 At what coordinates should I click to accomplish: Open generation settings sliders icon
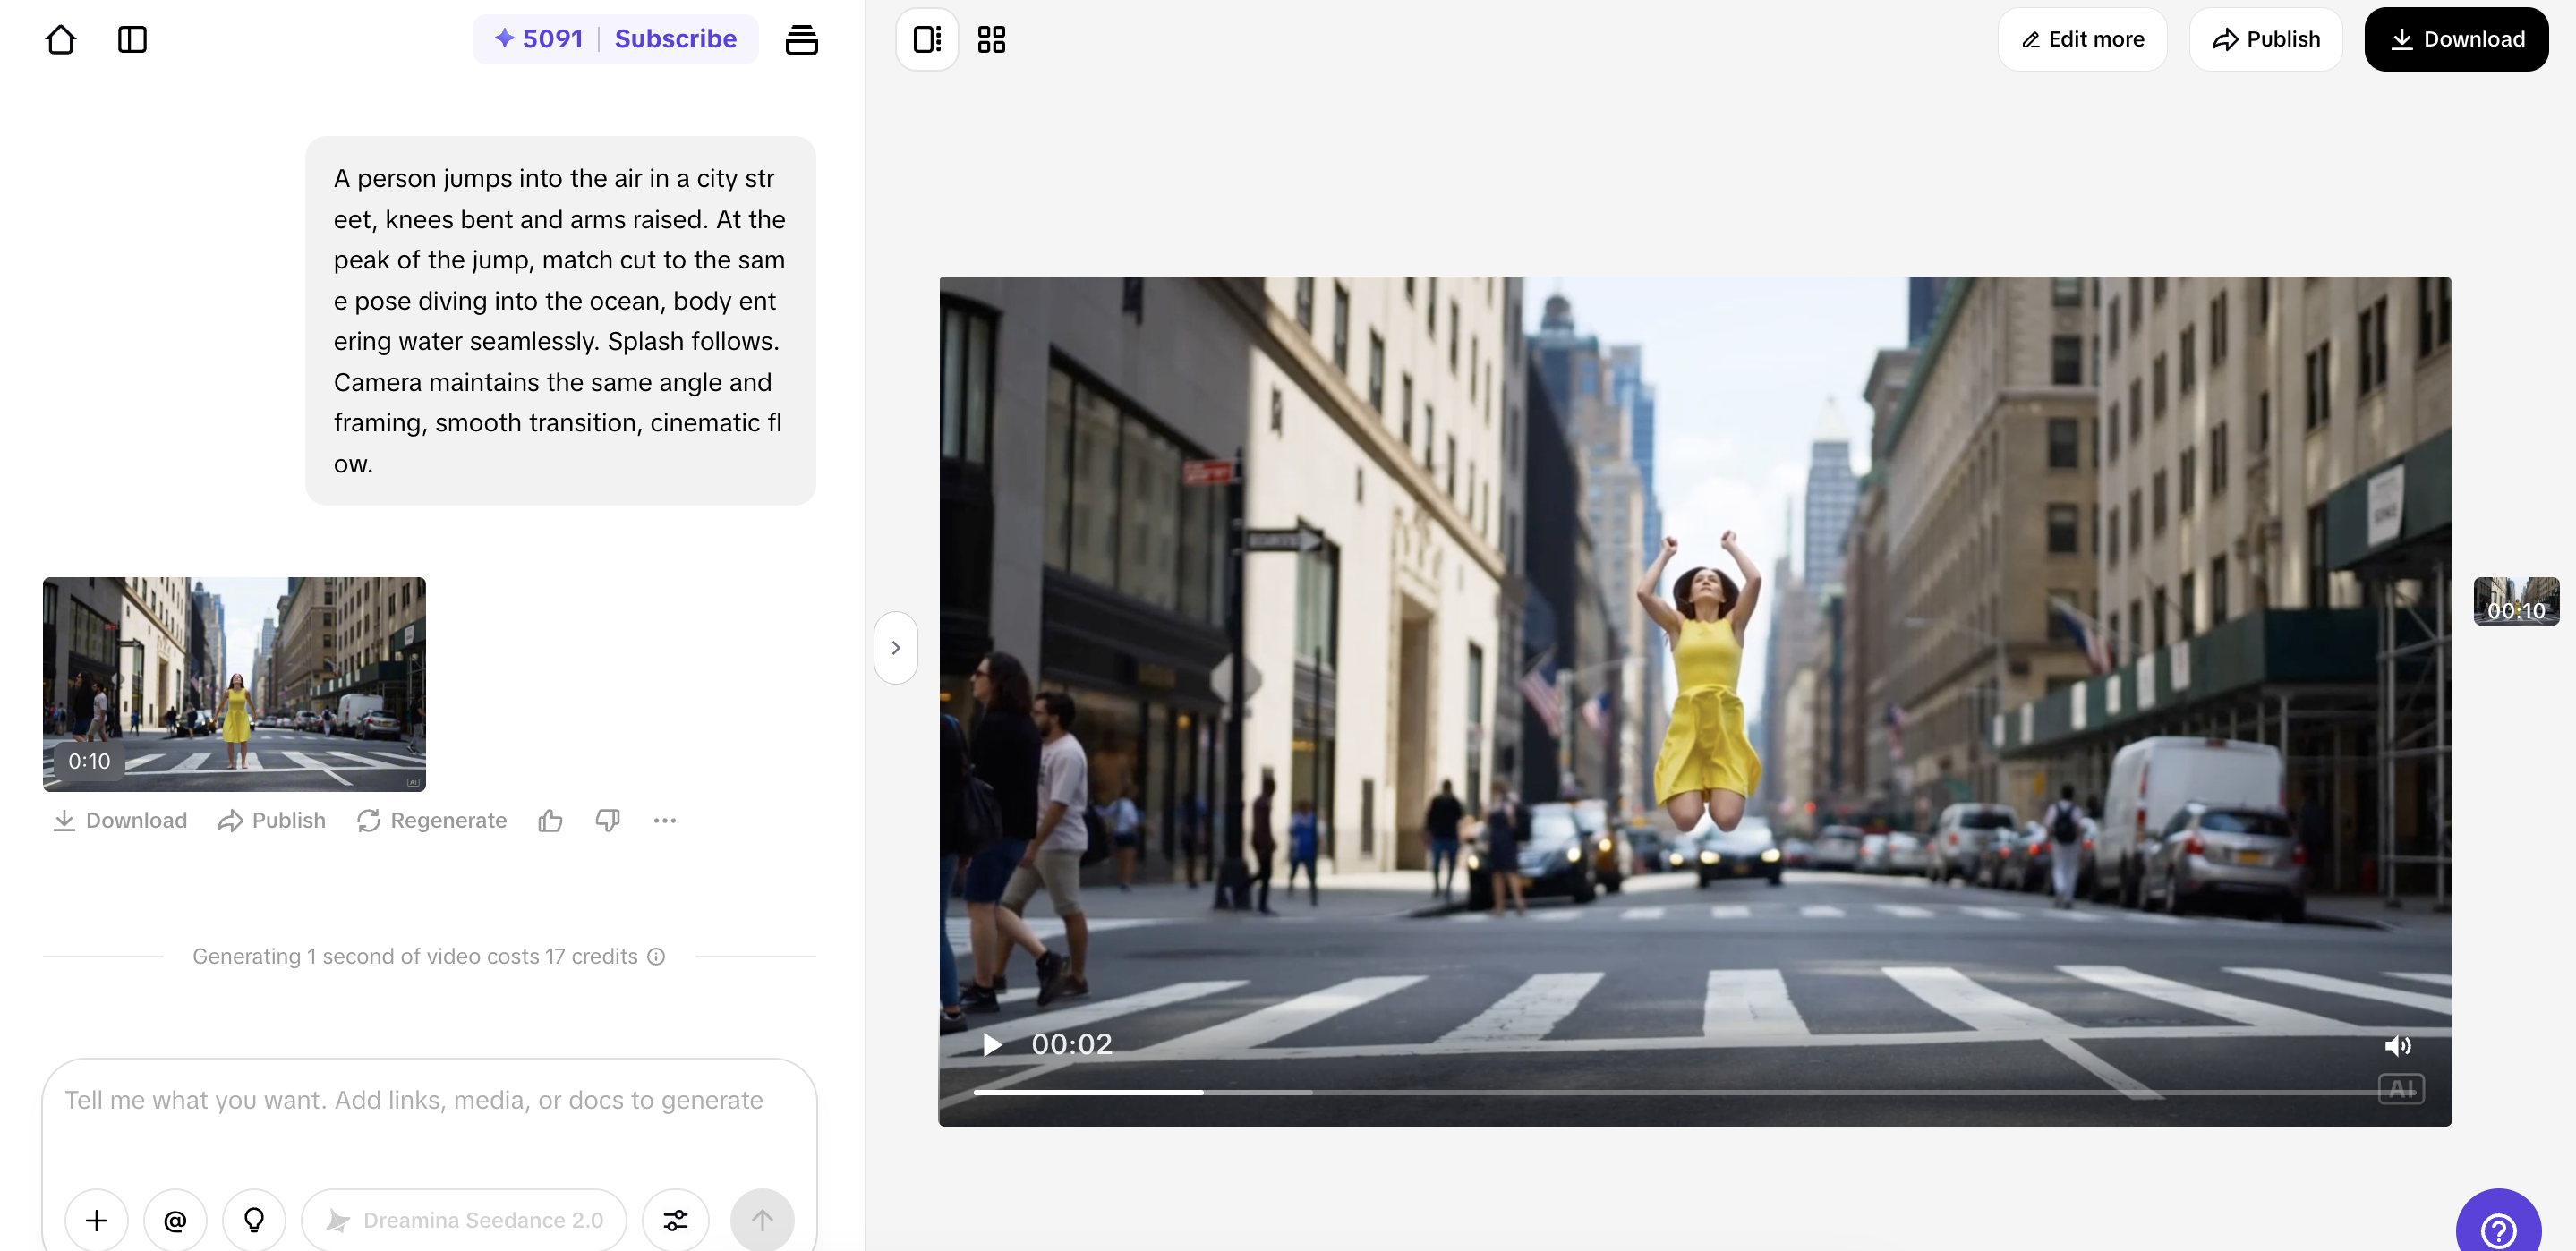click(676, 1220)
